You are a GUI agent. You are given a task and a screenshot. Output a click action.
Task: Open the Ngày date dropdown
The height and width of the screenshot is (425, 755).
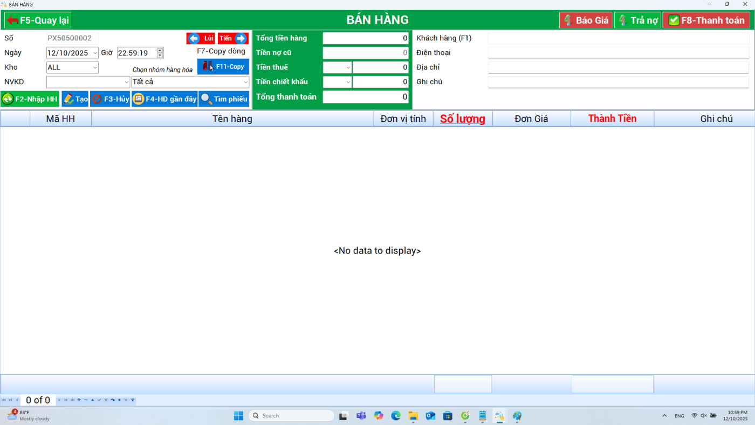click(x=95, y=53)
